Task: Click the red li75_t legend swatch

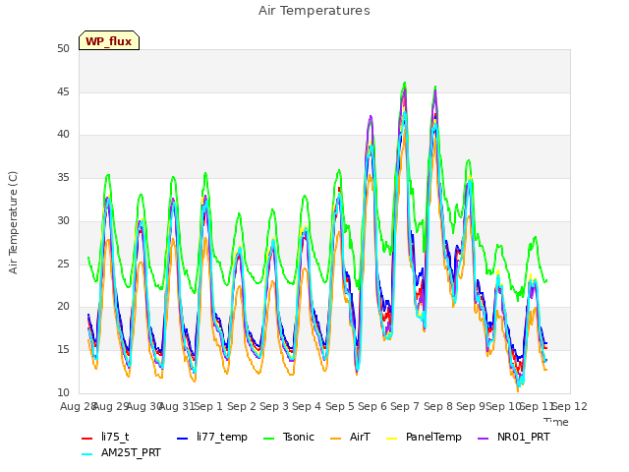Action: (x=87, y=438)
